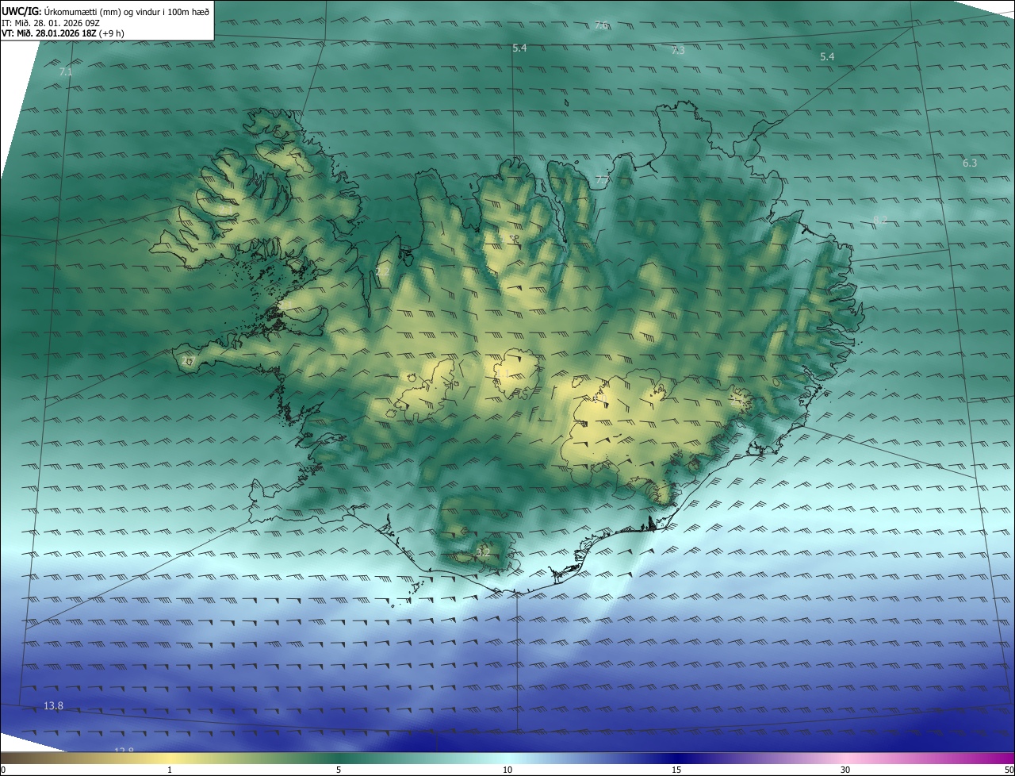Viewport: 1015px width, 776px height.
Task: Click the 5 tick label on the color scale
Action: [x=339, y=770]
